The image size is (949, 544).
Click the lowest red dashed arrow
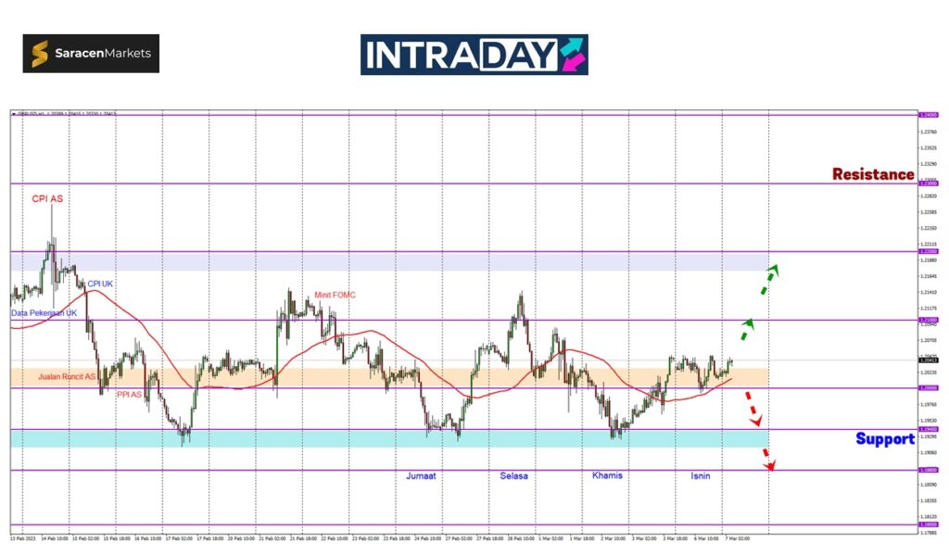767,459
